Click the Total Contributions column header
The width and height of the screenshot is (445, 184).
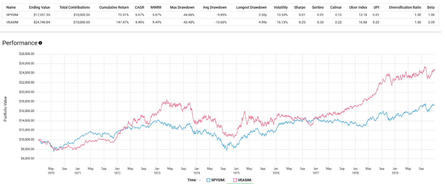[75, 7]
